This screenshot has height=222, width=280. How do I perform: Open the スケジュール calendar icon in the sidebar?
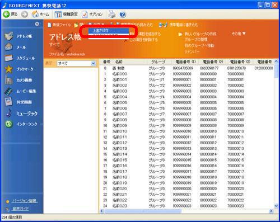point(9,58)
